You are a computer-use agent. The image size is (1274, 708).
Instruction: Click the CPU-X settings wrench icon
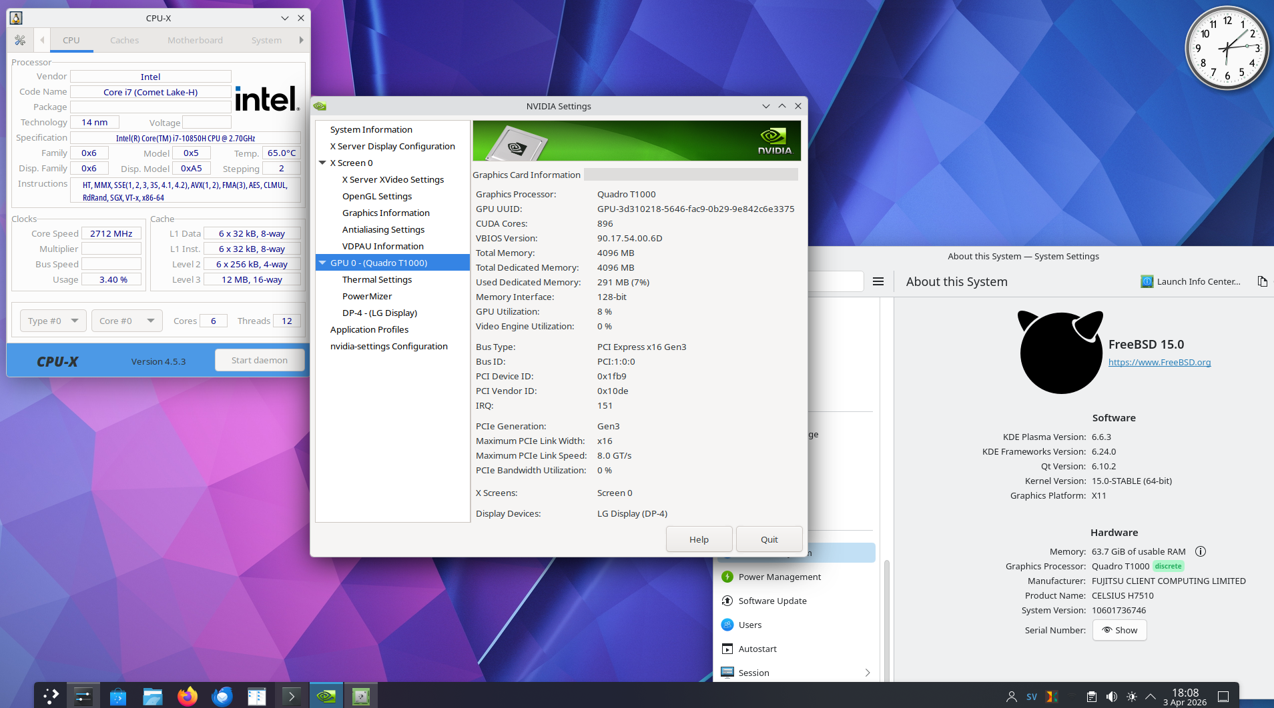(x=20, y=41)
